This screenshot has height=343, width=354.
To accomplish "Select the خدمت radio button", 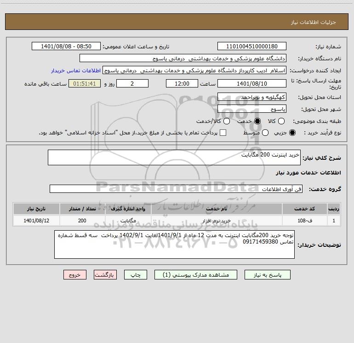I will coord(257,121).
